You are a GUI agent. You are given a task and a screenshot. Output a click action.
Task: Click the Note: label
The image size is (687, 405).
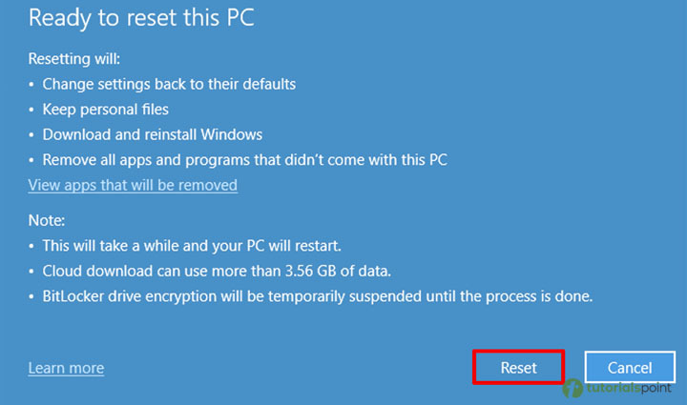[x=48, y=219]
